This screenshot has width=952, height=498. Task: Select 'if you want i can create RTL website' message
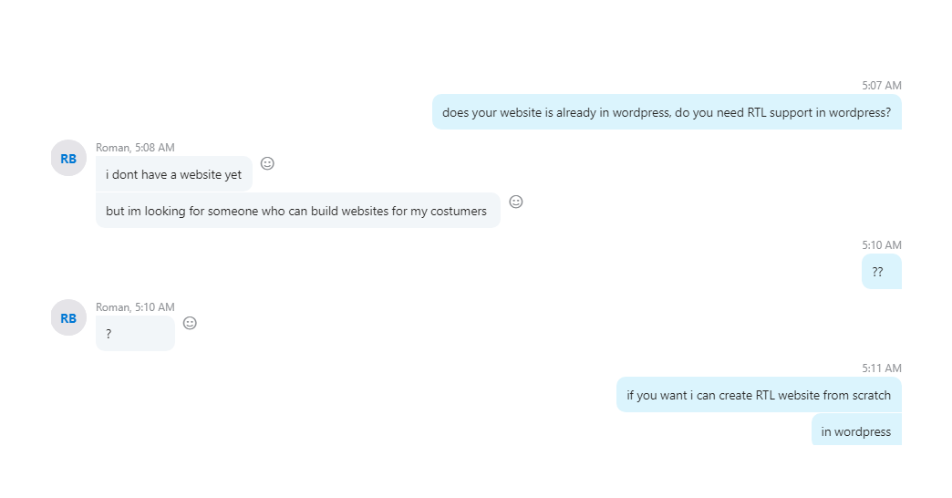pyautogui.click(x=759, y=395)
